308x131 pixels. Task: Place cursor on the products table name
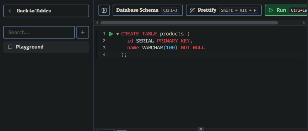coord(172,34)
